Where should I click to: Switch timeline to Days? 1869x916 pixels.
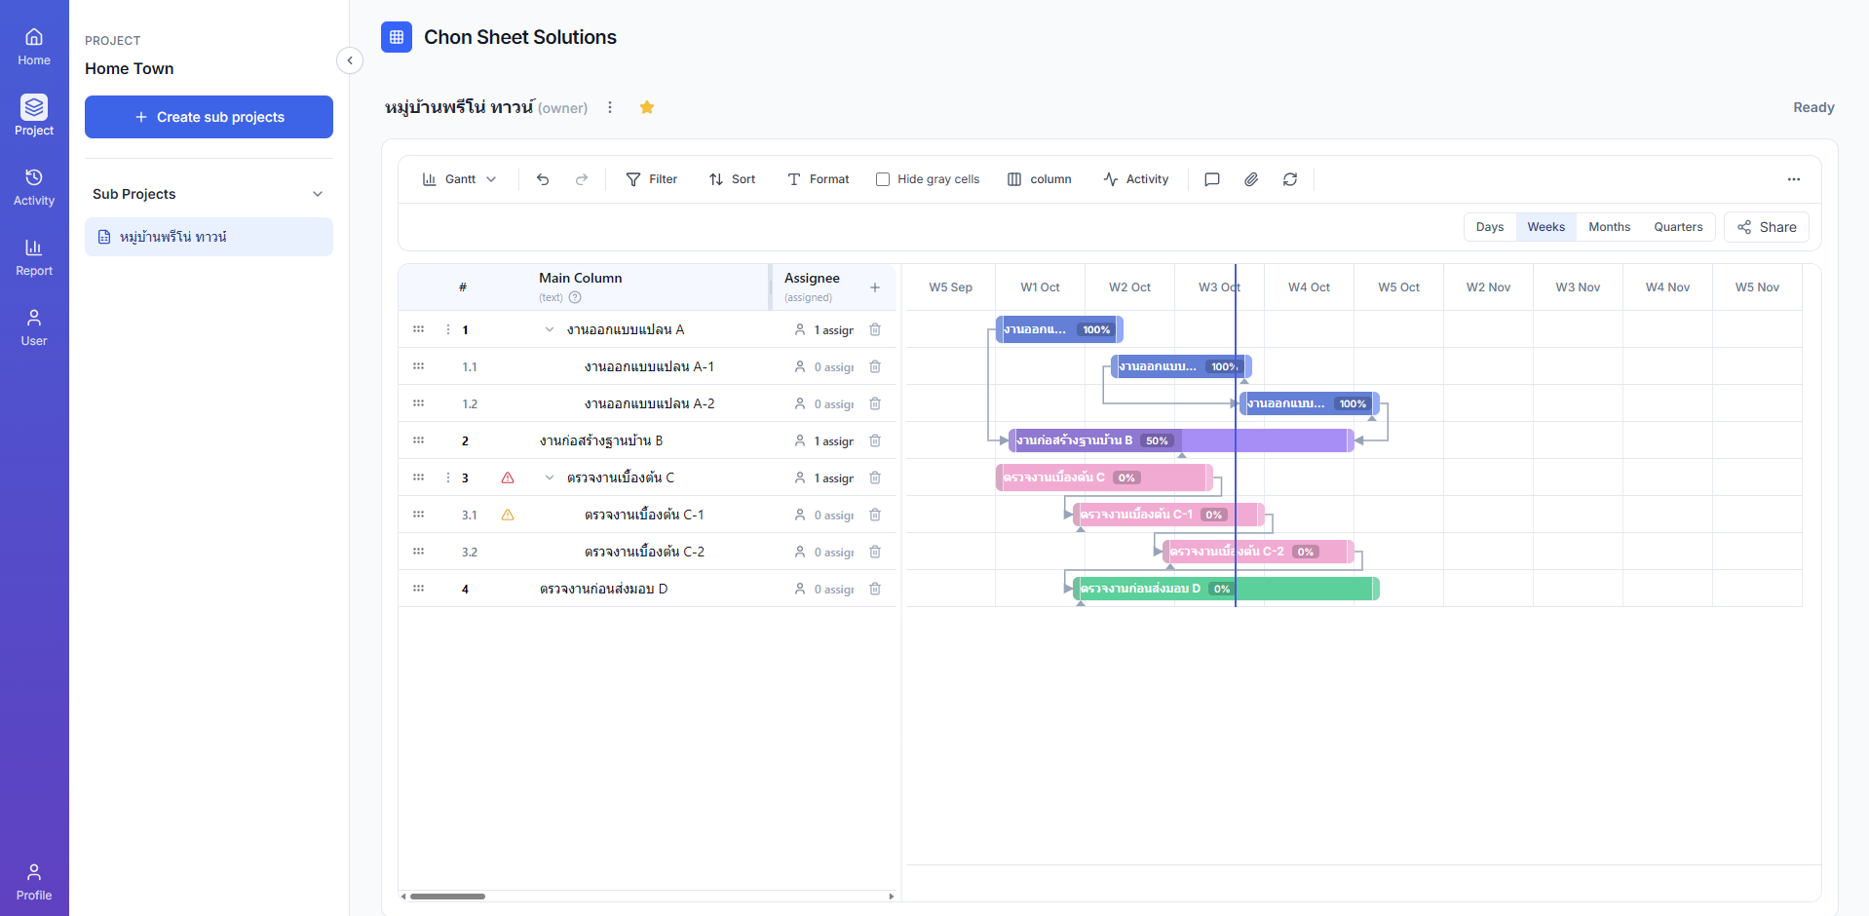click(1490, 227)
